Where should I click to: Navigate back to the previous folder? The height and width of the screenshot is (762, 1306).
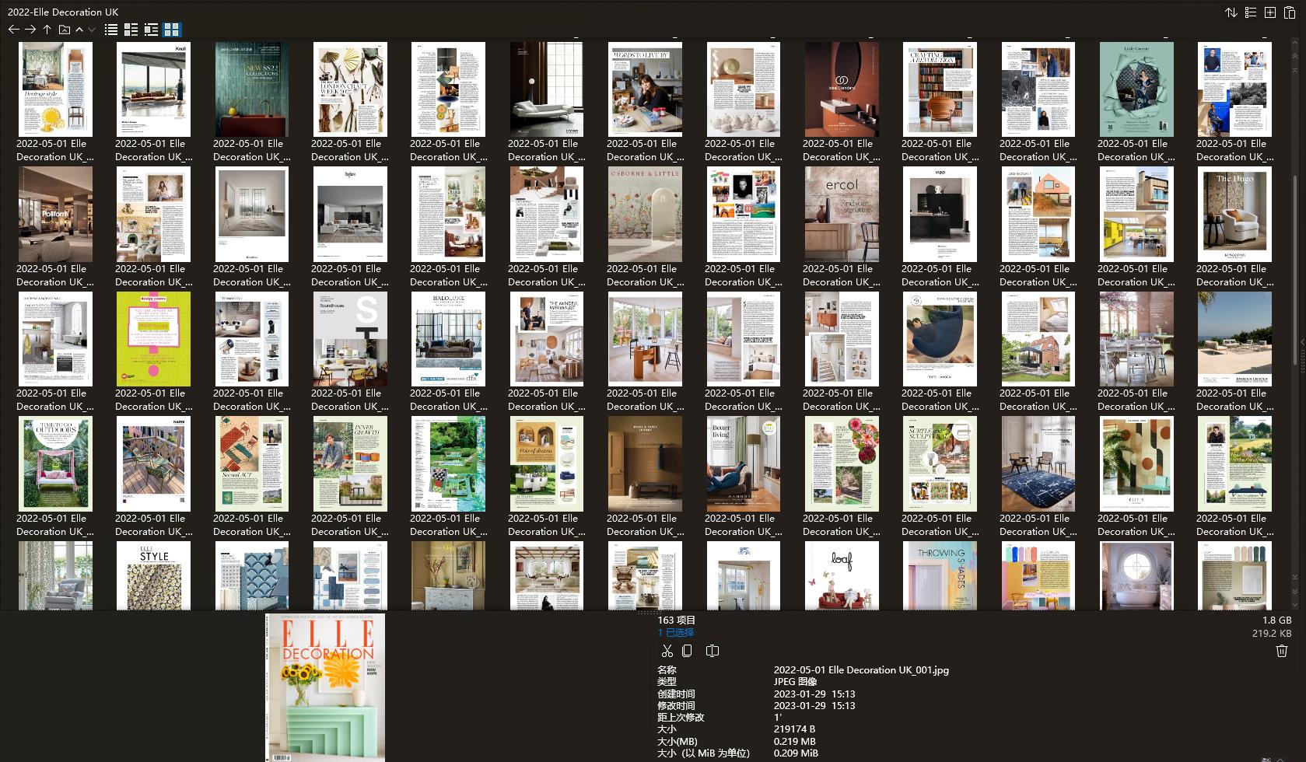[x=13, y=30]
